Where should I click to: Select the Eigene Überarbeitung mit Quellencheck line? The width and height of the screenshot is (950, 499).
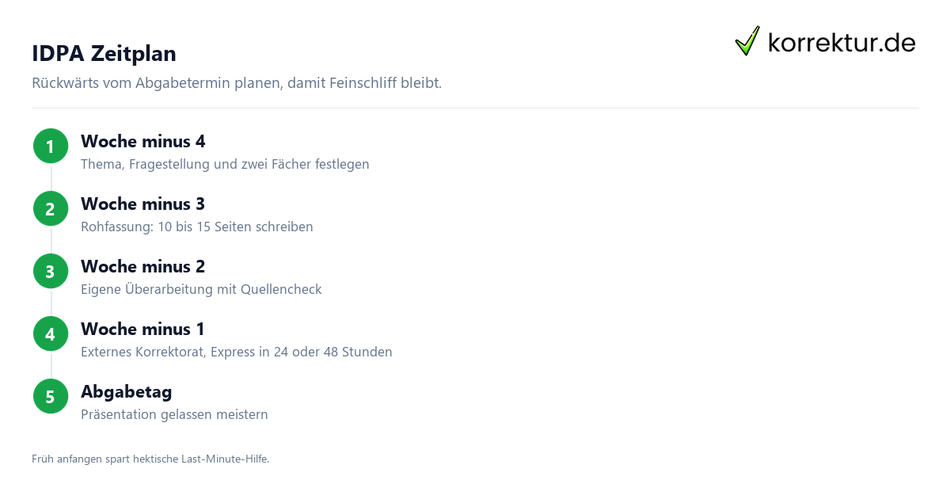201,290
